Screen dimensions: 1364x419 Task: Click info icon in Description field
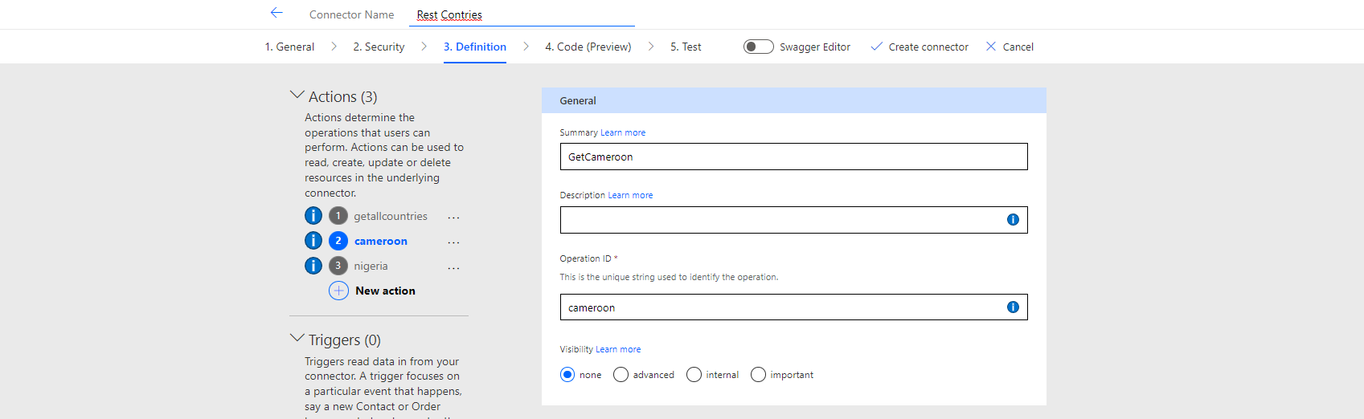click(x=1013, y=220)
